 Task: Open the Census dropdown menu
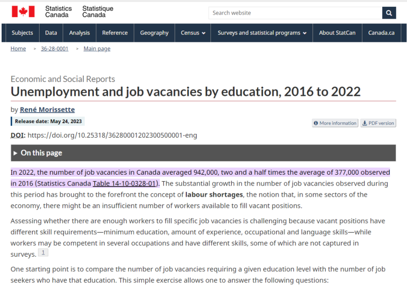tap(193, 33)
